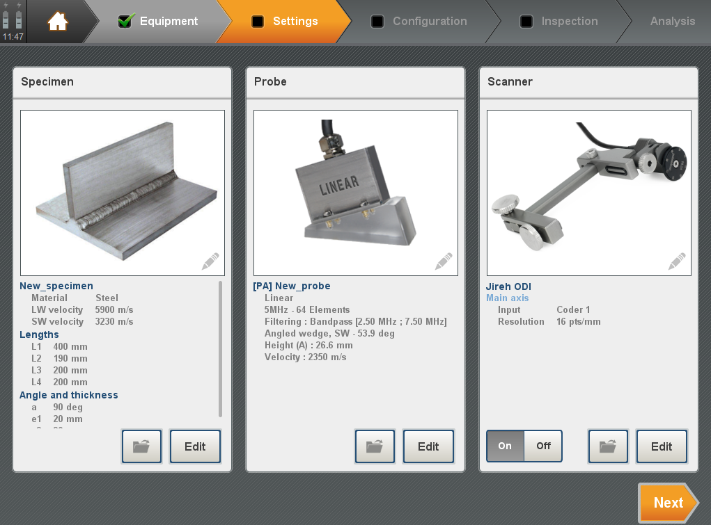Image resolution: width=711 pixels, height=525 pixels.
Task: Click the 11:47 clock display
Action: (13, 37)
